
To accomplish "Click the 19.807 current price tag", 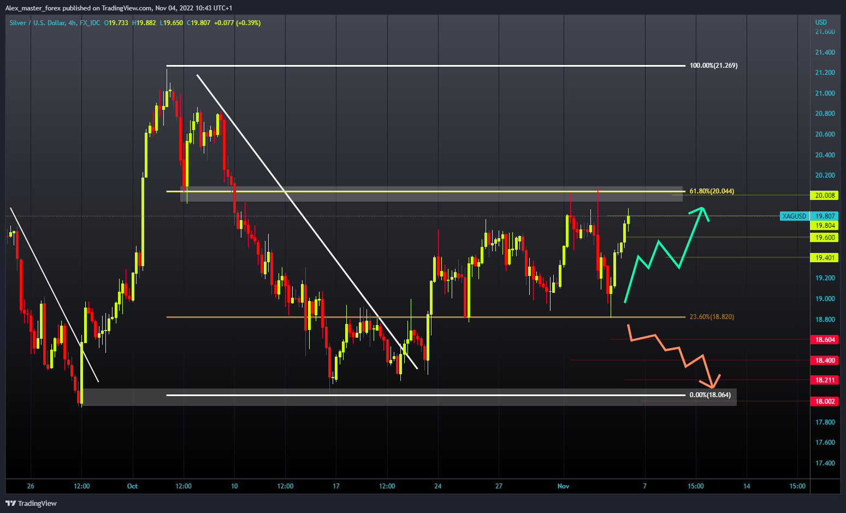I will 825,216.
